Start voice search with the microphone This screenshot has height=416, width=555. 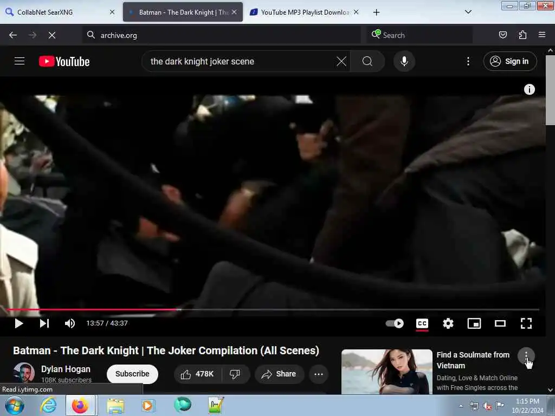click(x=404, y=61)
